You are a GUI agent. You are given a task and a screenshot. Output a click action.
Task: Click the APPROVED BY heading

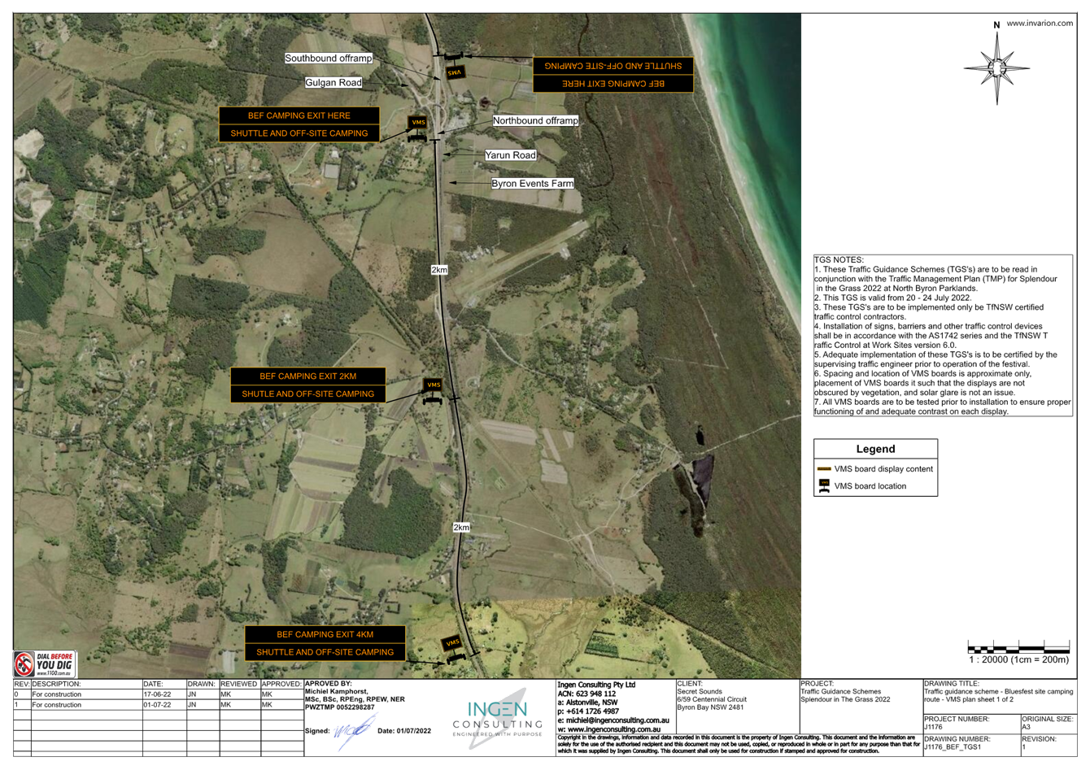pos(329,684)
